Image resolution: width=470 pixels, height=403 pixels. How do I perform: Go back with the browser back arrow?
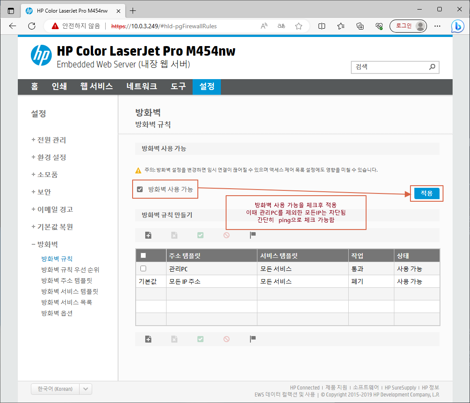tap(13, 26)
